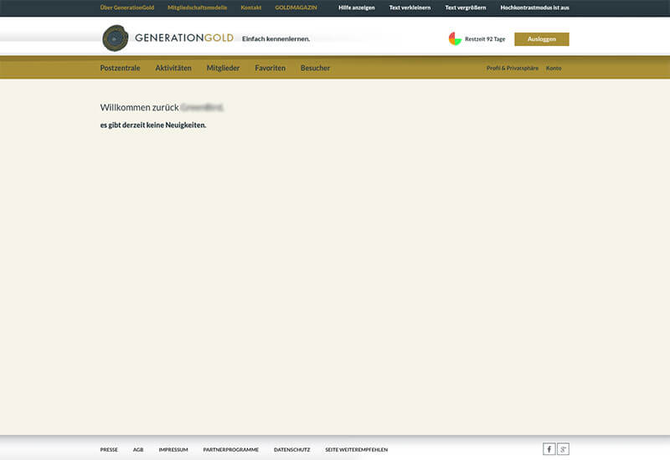
Task: Open the Google Plus icon in footer
Action: [x=563, y=449]
